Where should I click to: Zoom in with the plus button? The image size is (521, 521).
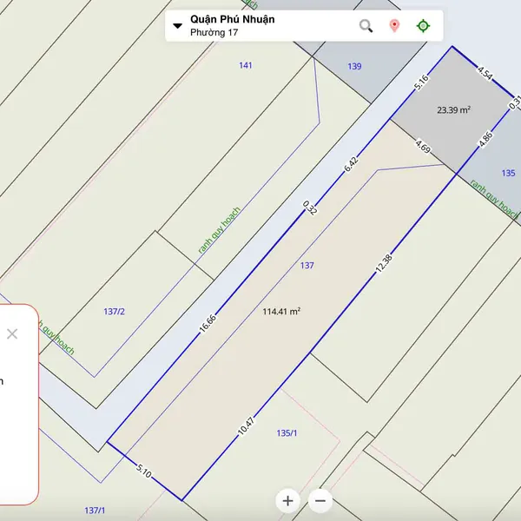click(288, 500)
